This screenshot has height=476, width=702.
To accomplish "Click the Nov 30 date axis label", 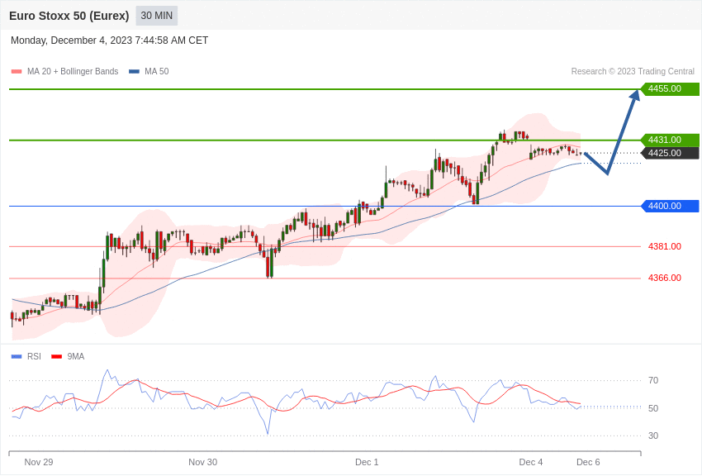I will [x=202, y=462].
